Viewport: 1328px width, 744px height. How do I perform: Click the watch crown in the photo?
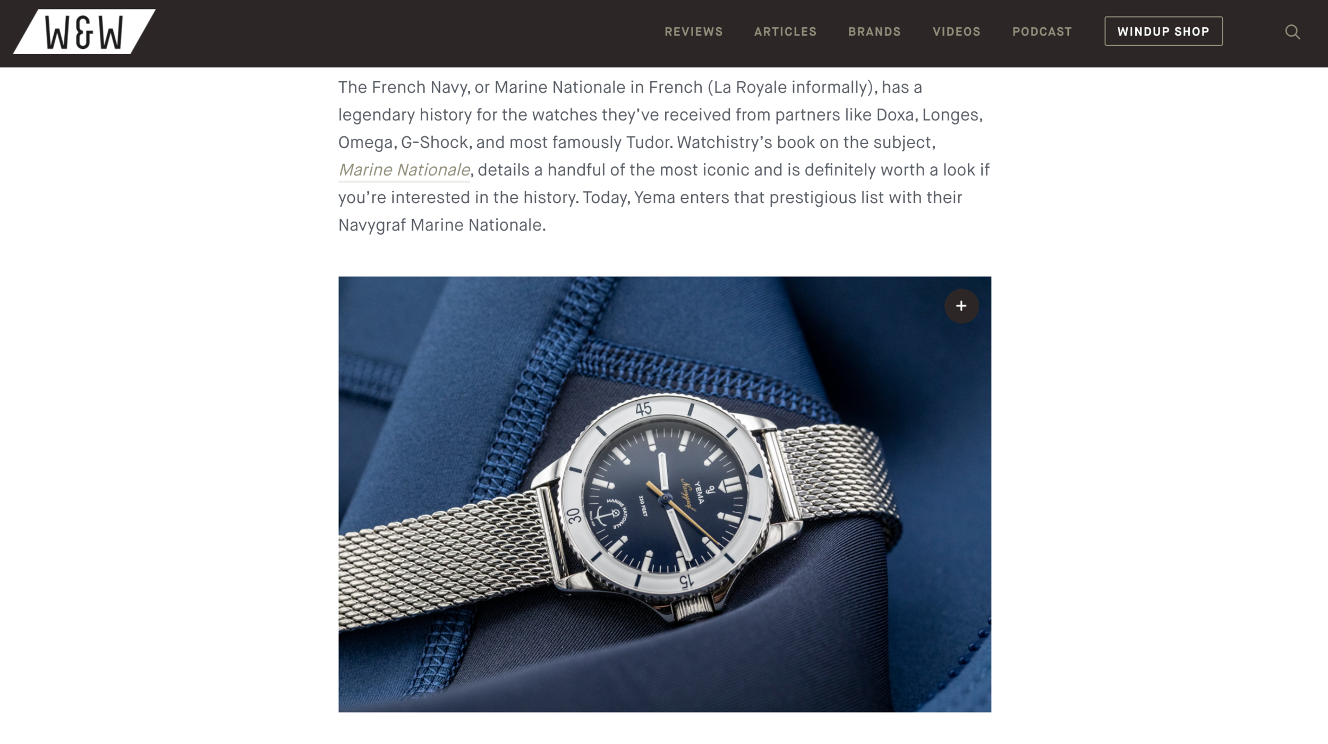(x=694, y=607)
